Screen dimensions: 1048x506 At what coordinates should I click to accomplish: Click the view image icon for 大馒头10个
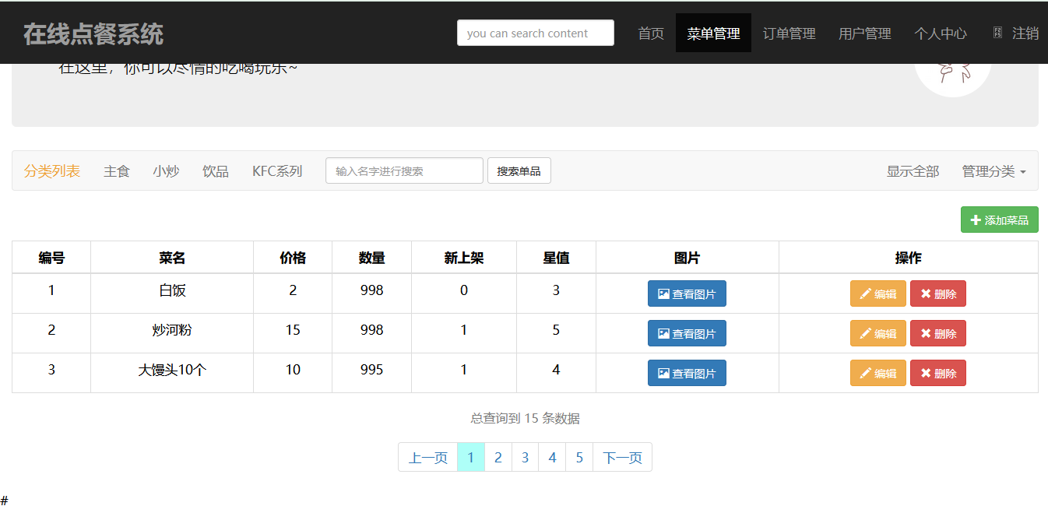[x=663, y=373]
